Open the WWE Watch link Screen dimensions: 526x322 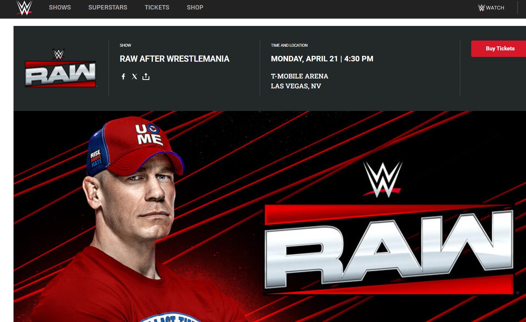491,8
